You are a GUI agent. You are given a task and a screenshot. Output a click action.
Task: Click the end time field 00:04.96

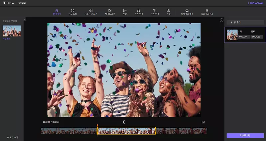[257, 36]
